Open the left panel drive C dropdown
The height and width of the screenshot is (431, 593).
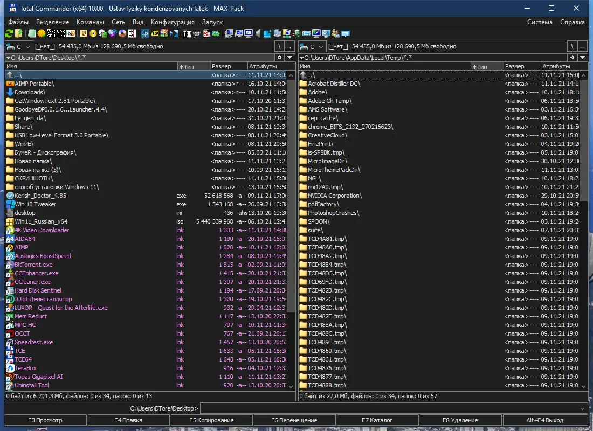[x=19, y=47]
